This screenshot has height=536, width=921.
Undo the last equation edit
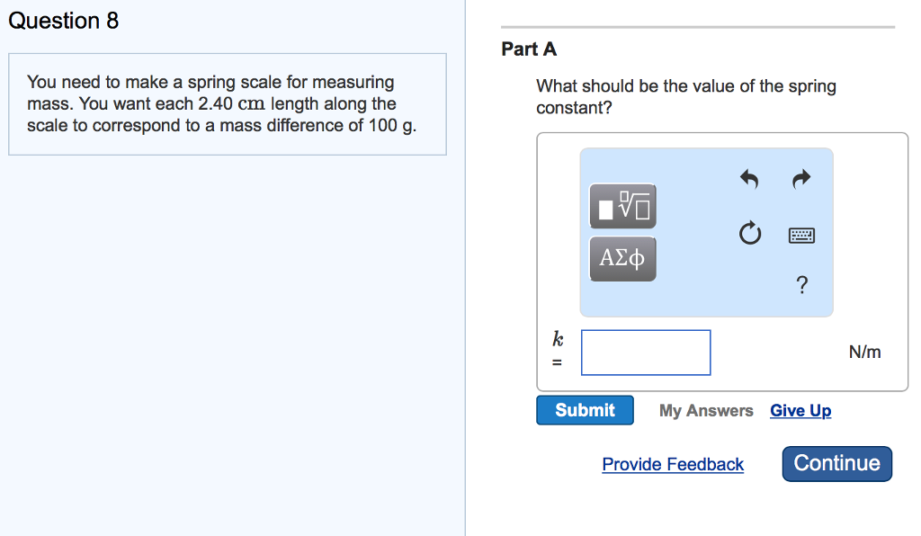[x=747, y=179]
